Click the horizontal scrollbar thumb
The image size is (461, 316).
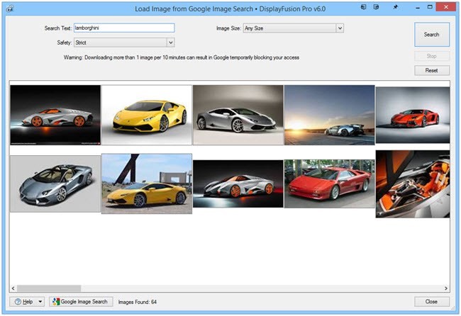tap(49, 288)
